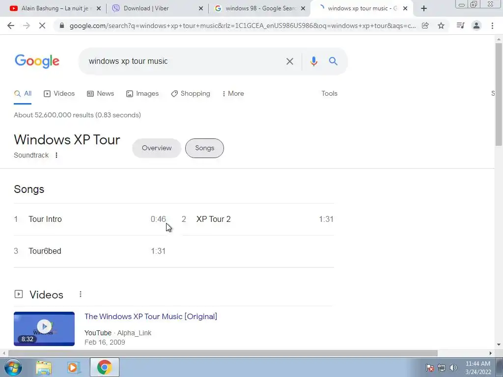This screenshot has height=377, width=503.
Task: Stop loading the page
Action: click(x=42, y=26)
